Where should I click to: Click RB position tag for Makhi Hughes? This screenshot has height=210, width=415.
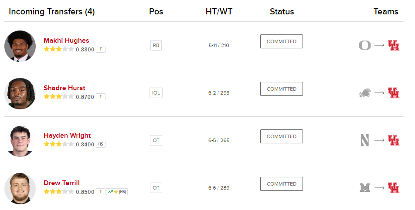click(156, 45)
